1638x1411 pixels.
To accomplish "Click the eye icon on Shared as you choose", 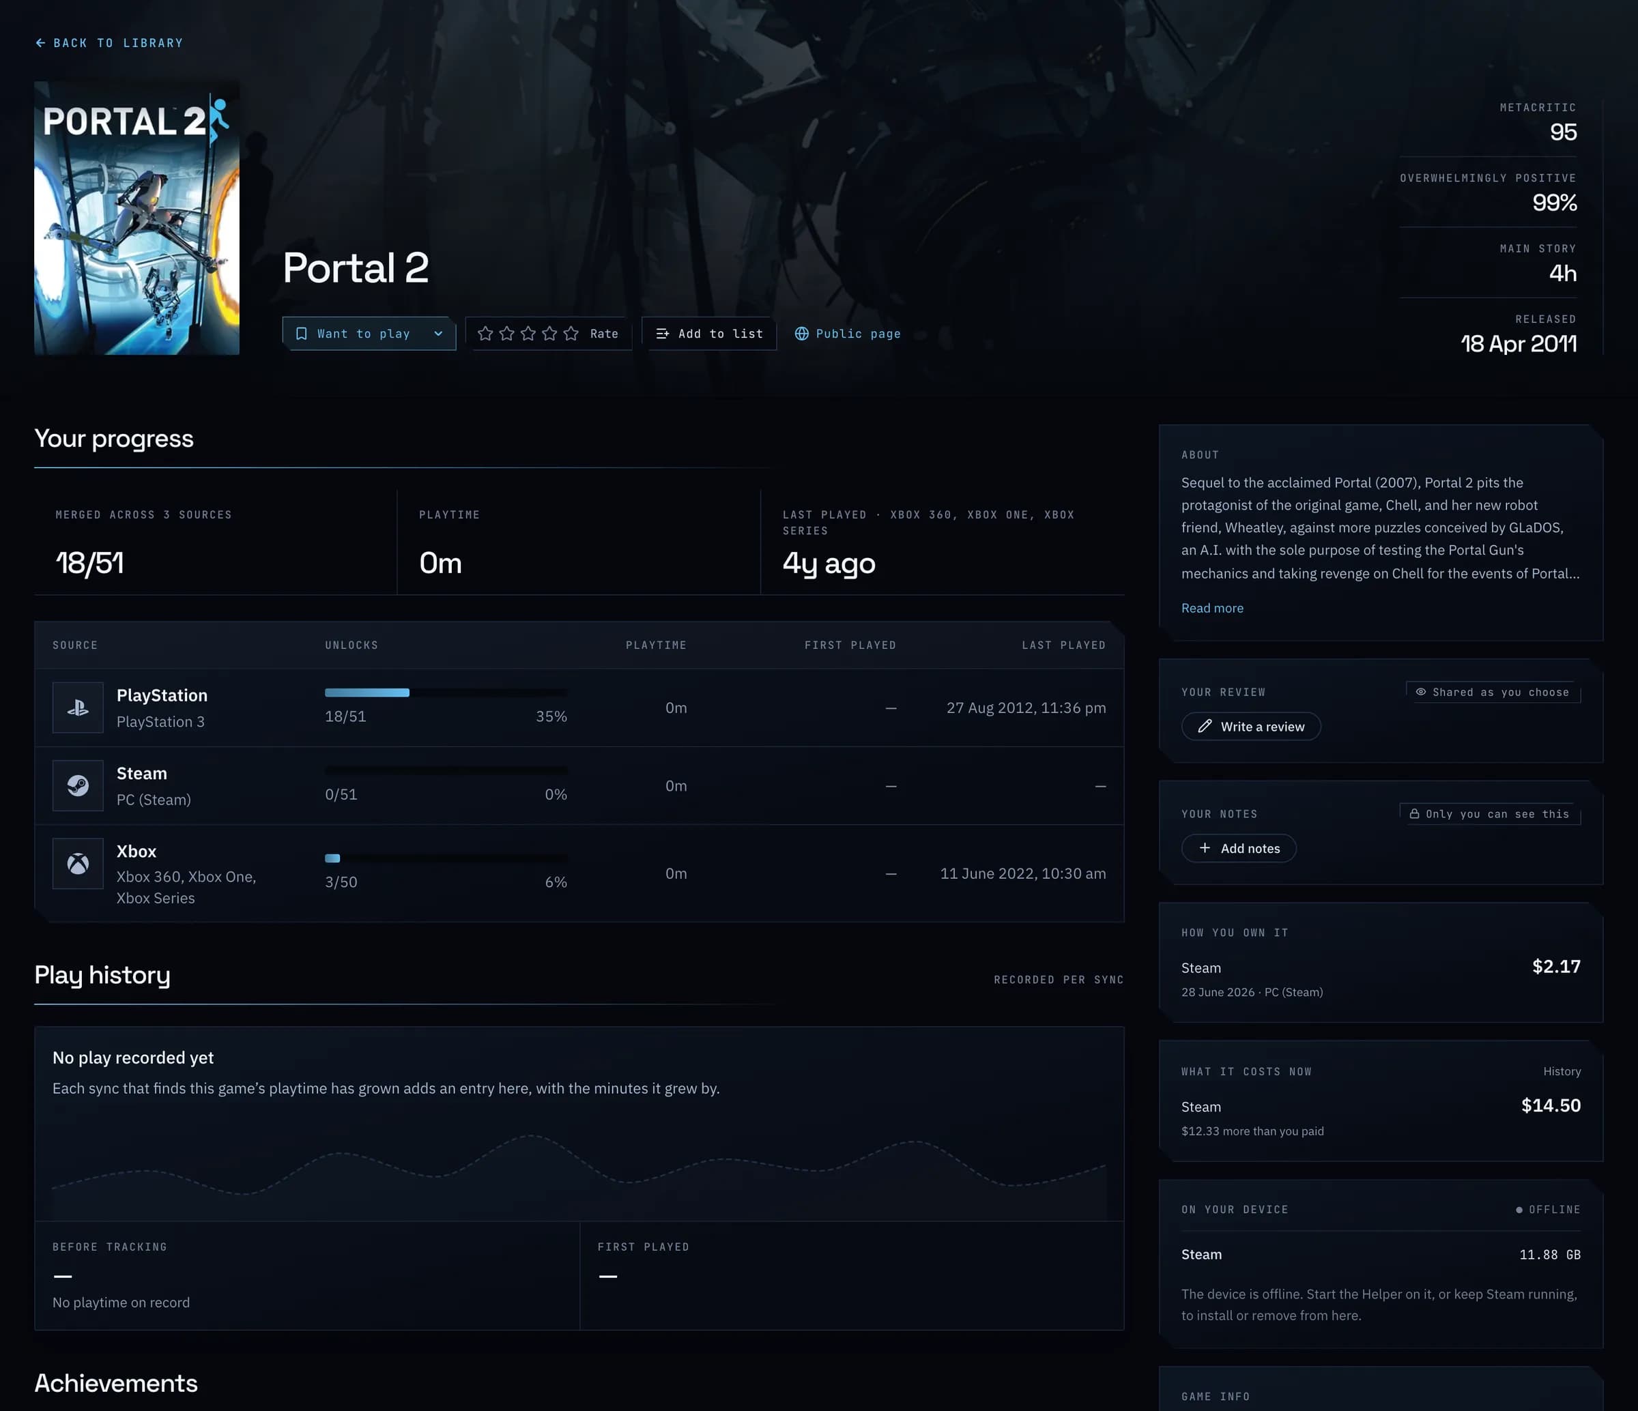I will coord(1420,692).
